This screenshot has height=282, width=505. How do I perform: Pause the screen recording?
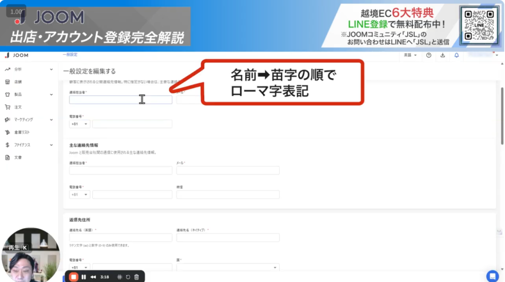(x=84, y=277)
